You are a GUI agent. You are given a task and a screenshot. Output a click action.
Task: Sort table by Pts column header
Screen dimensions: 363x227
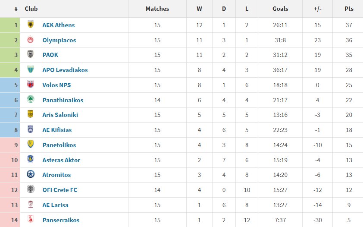tap(349, 9)
